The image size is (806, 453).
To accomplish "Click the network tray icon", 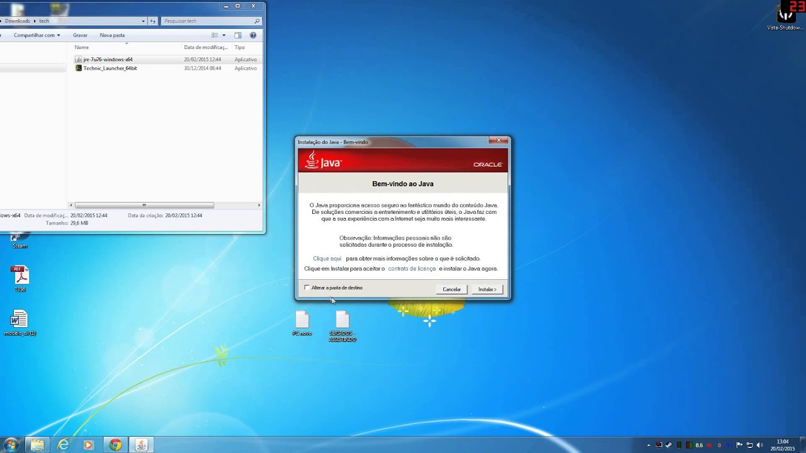I will click(749, 445).
